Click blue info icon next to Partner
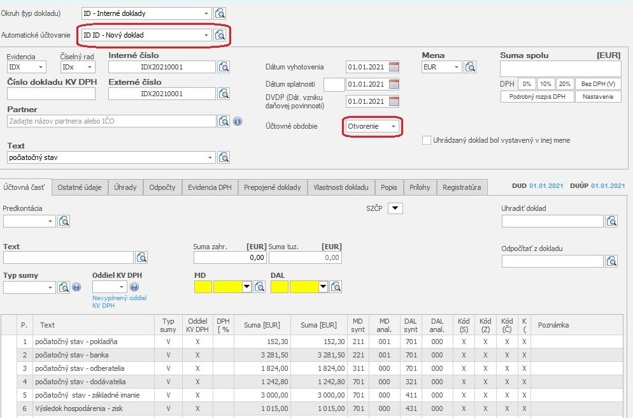The image size is (633, 418). 238,121
